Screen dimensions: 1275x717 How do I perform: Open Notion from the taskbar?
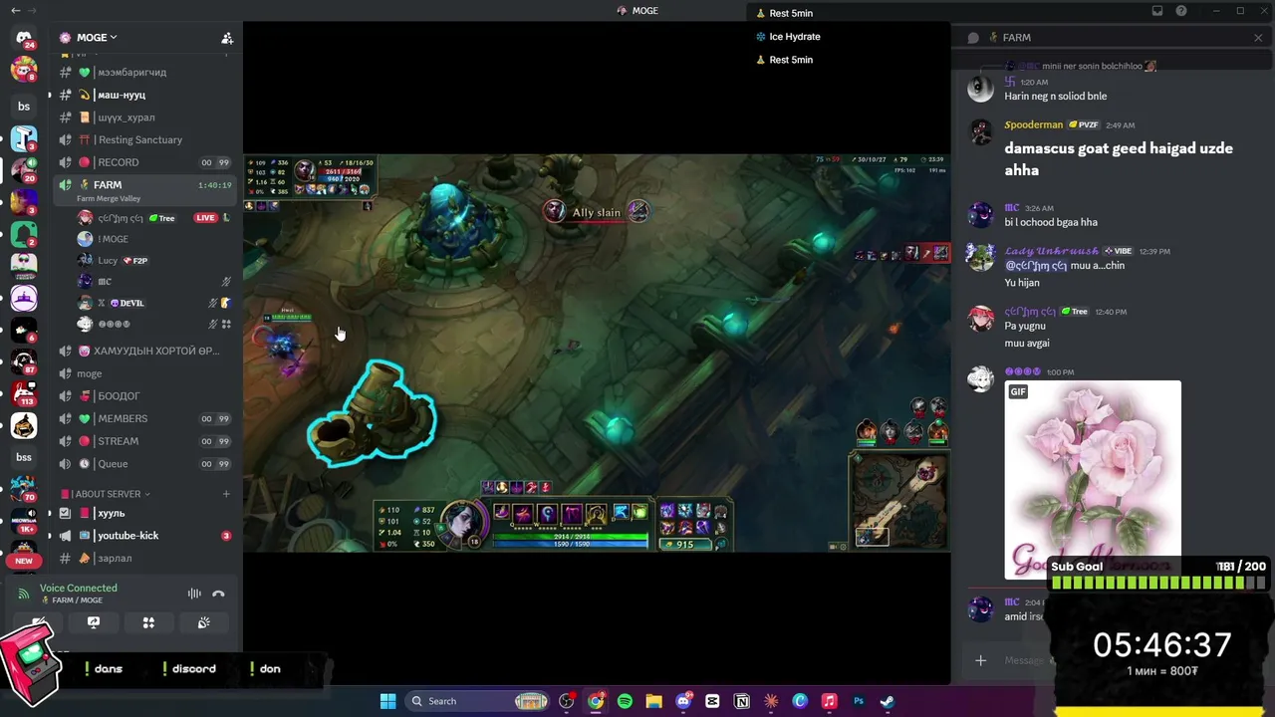pyautogui.click(x=741, y=701)
